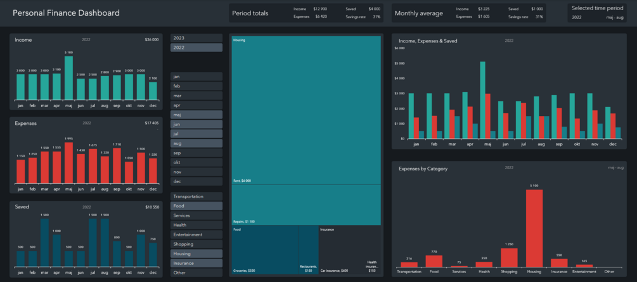
Task: Click the Expenses by Category chart title
Action: tap(423, 169)
